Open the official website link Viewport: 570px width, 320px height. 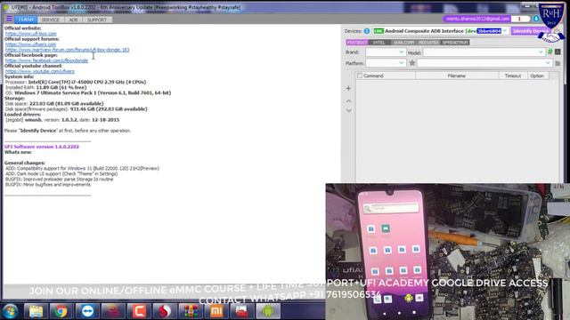click(x=31, y=34)
